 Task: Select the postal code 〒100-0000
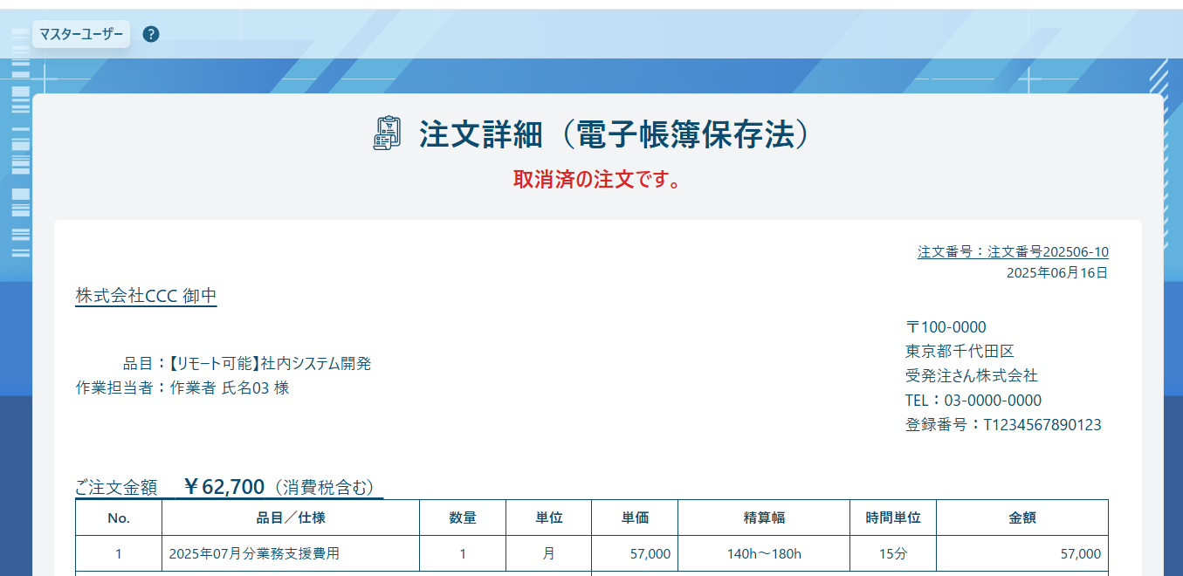(946, 327)
